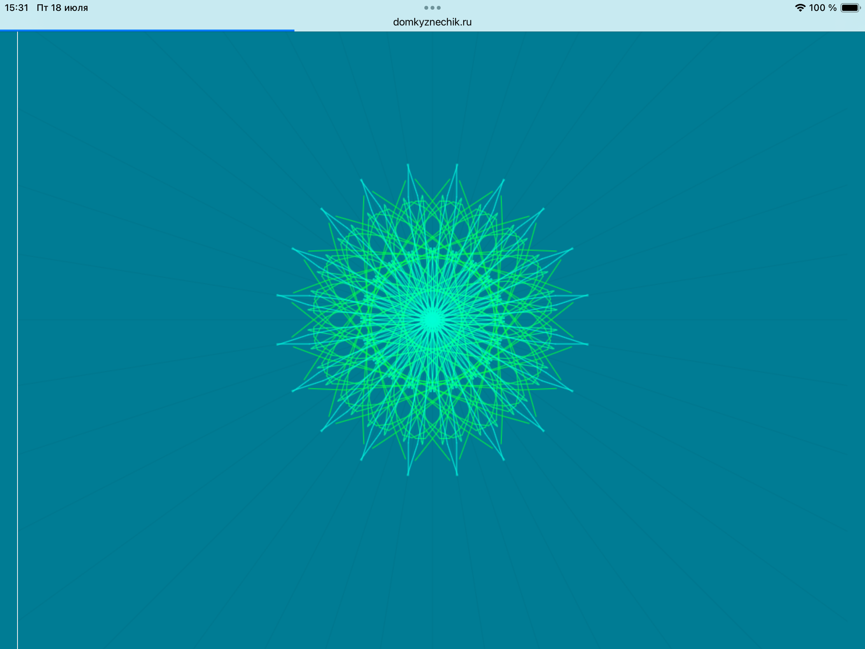Tap the Wi-Fi status icon
Image resolution: width=865 pixels, height=649 pixels.
pyautogui.click(x=800, y=8)
